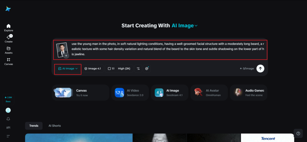Switch to the AI Shorts tab

click(x=55, y=126)
